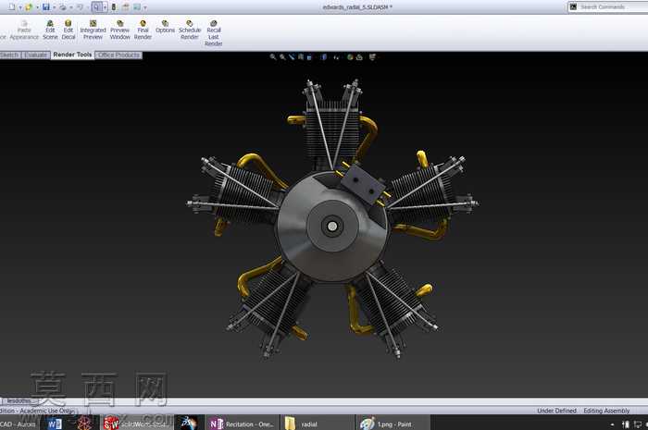Click the Save icon in quick toolbar
The image size is (648, 430).
[46, 7]
